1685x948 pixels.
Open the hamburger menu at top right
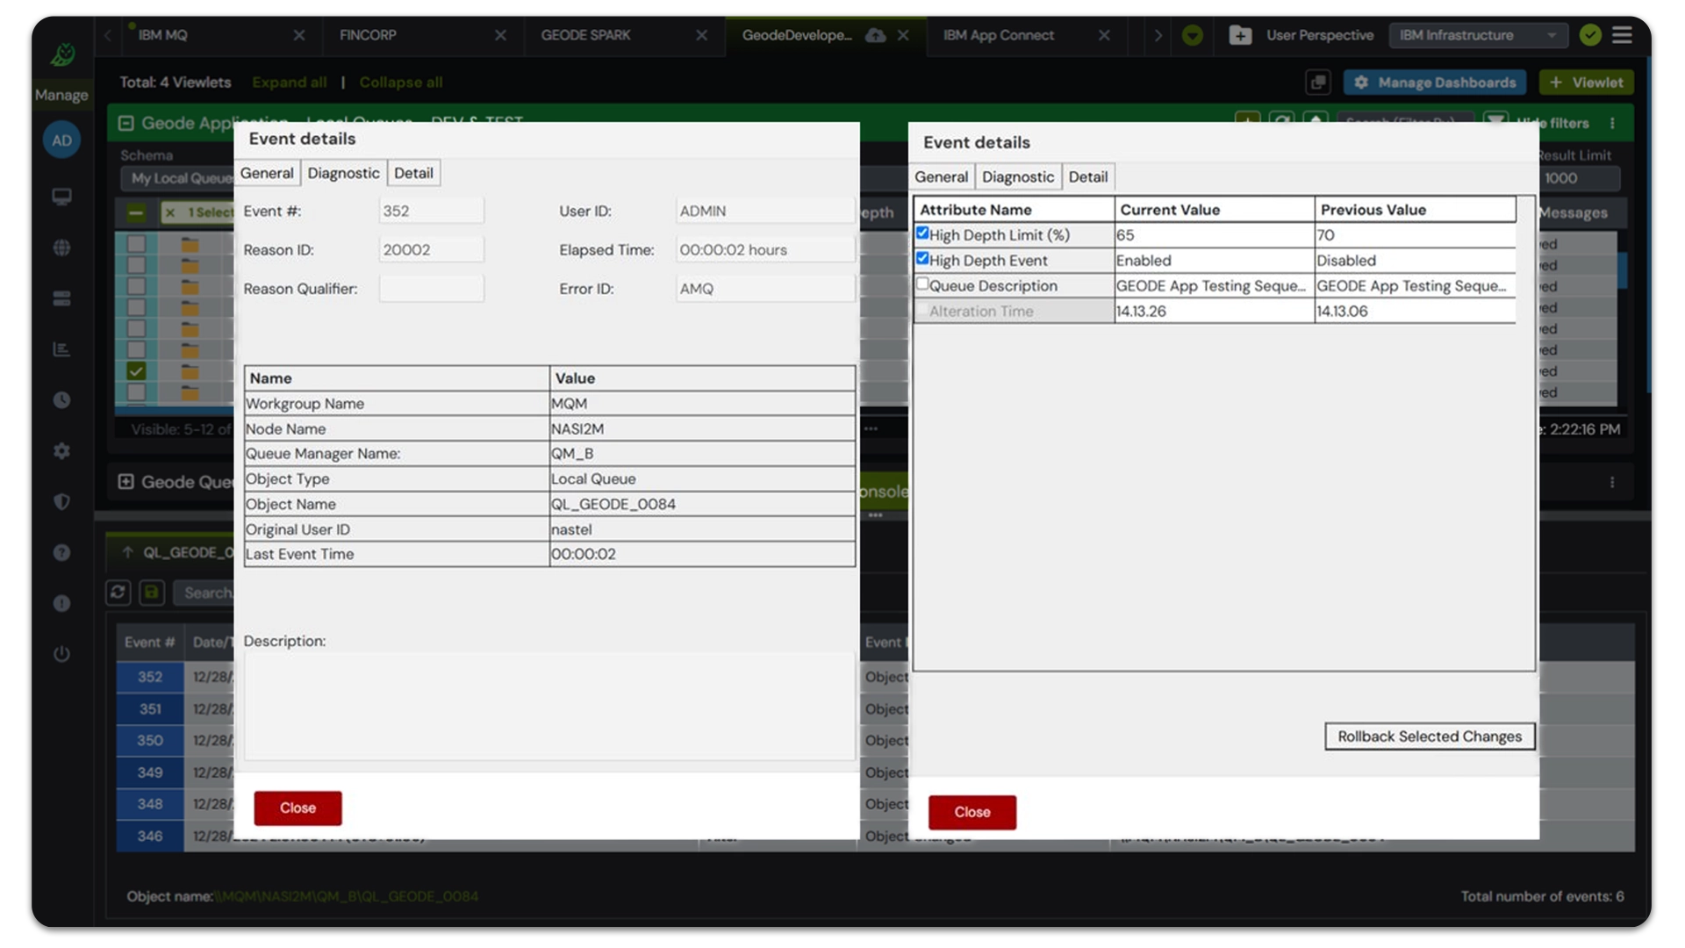1622,35
